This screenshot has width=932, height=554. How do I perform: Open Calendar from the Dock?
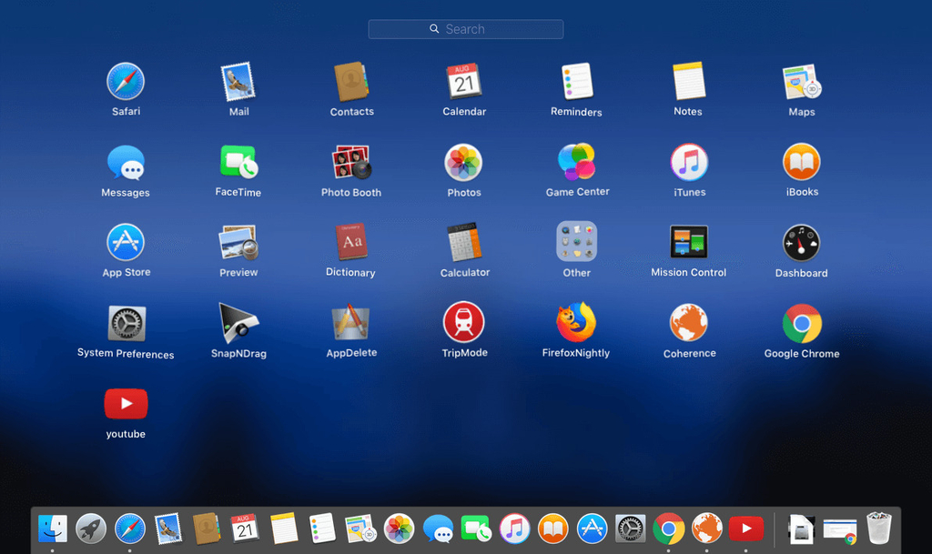tap(245, 528)
